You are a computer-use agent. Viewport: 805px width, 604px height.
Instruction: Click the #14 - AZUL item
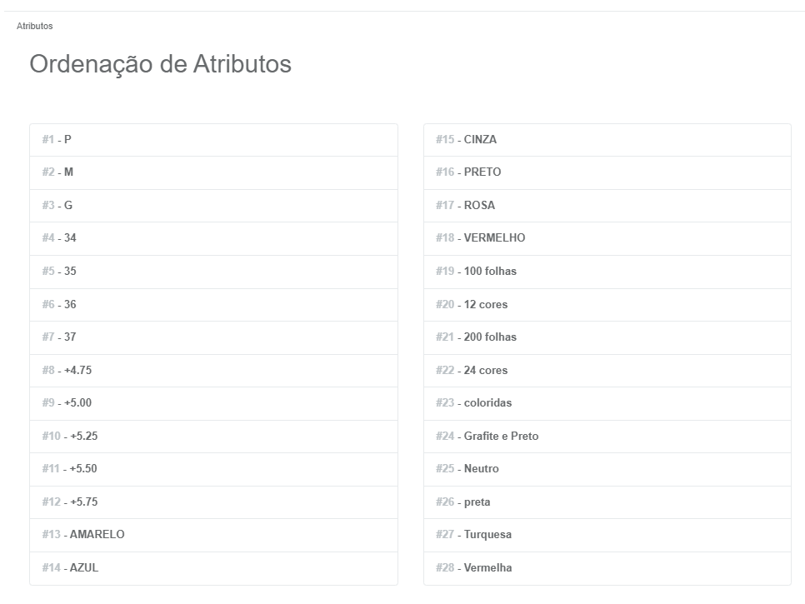pos(213,568)
